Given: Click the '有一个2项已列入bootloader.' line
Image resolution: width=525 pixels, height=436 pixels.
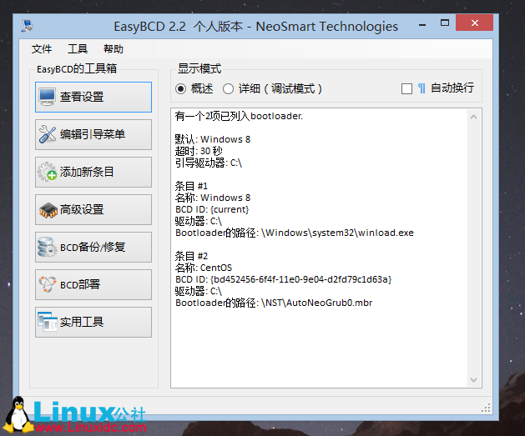Looking at the screenshot, I should (x=239, y=116).
